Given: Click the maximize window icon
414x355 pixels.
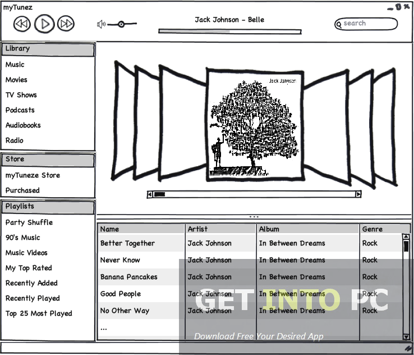Looking at the screenshot, I should coord(398,7).
